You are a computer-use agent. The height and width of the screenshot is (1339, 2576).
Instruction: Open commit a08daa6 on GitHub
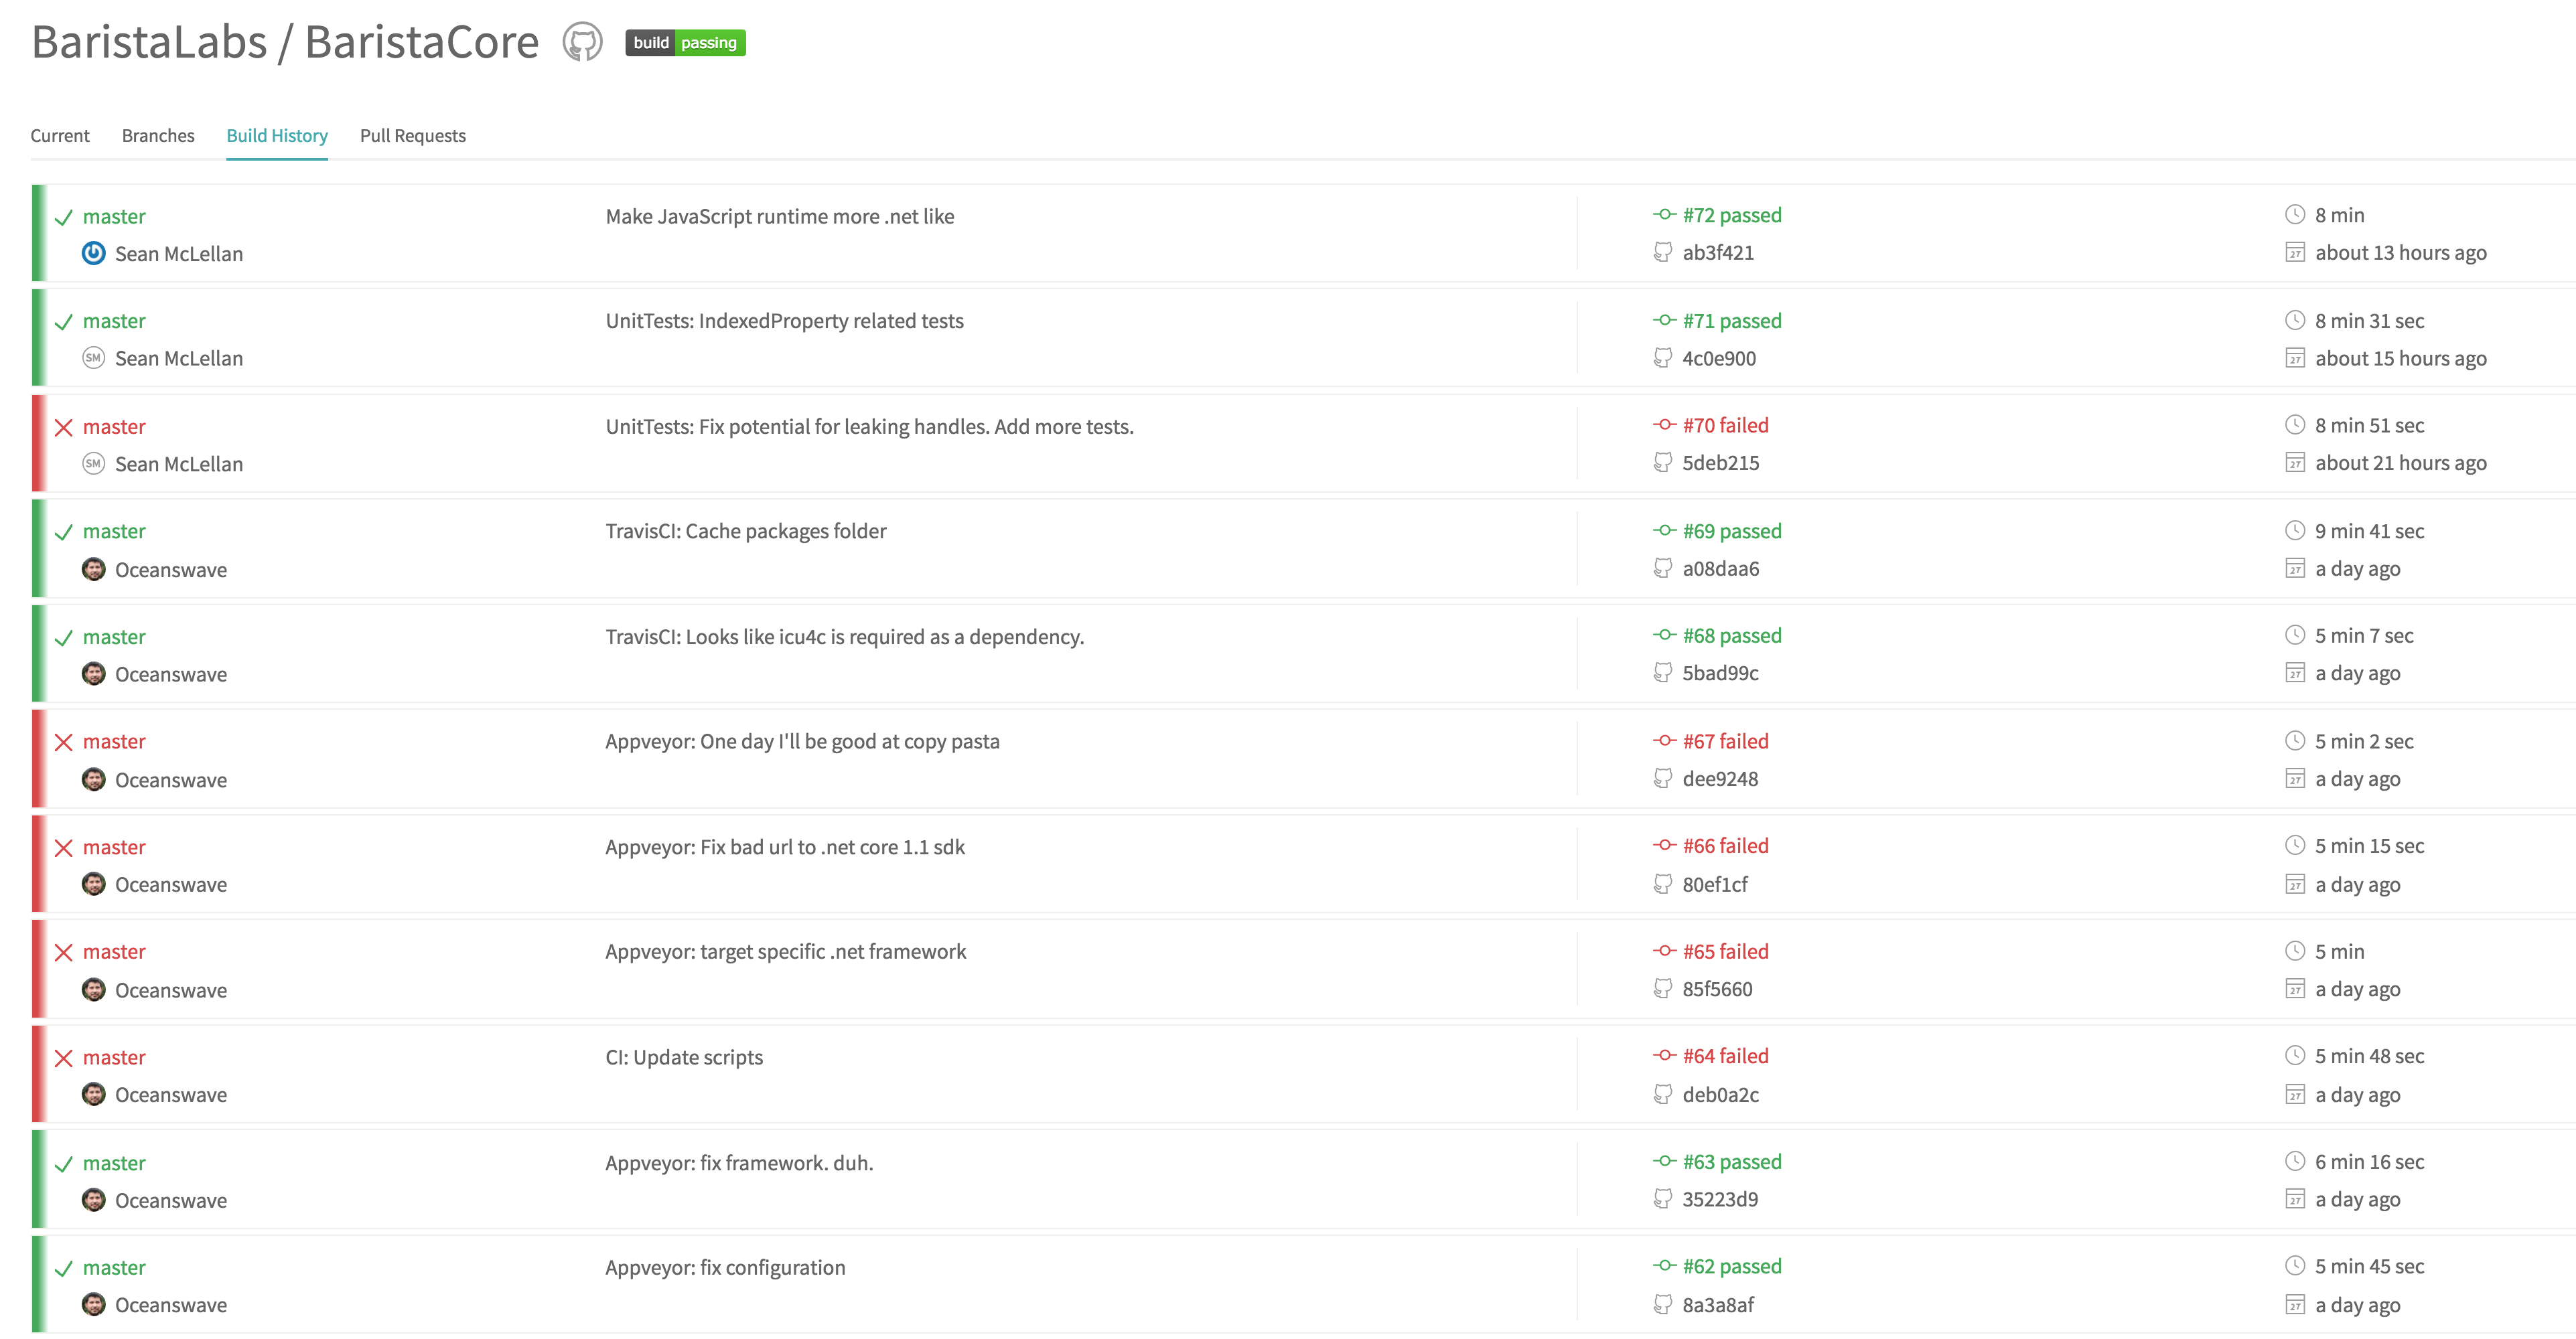coord(1720,568)
